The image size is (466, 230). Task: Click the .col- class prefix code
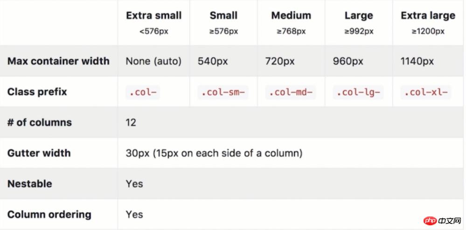click(x=143, y=92)
